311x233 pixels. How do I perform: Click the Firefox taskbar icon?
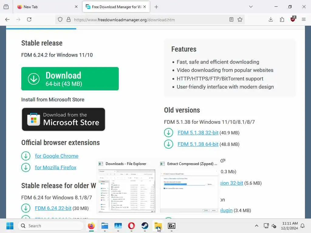[91, 226]
